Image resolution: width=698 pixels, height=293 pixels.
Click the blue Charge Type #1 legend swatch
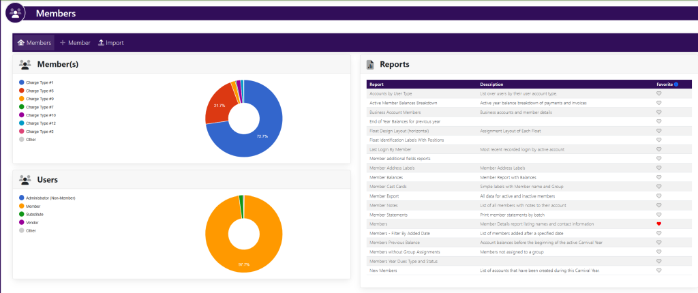22,82
